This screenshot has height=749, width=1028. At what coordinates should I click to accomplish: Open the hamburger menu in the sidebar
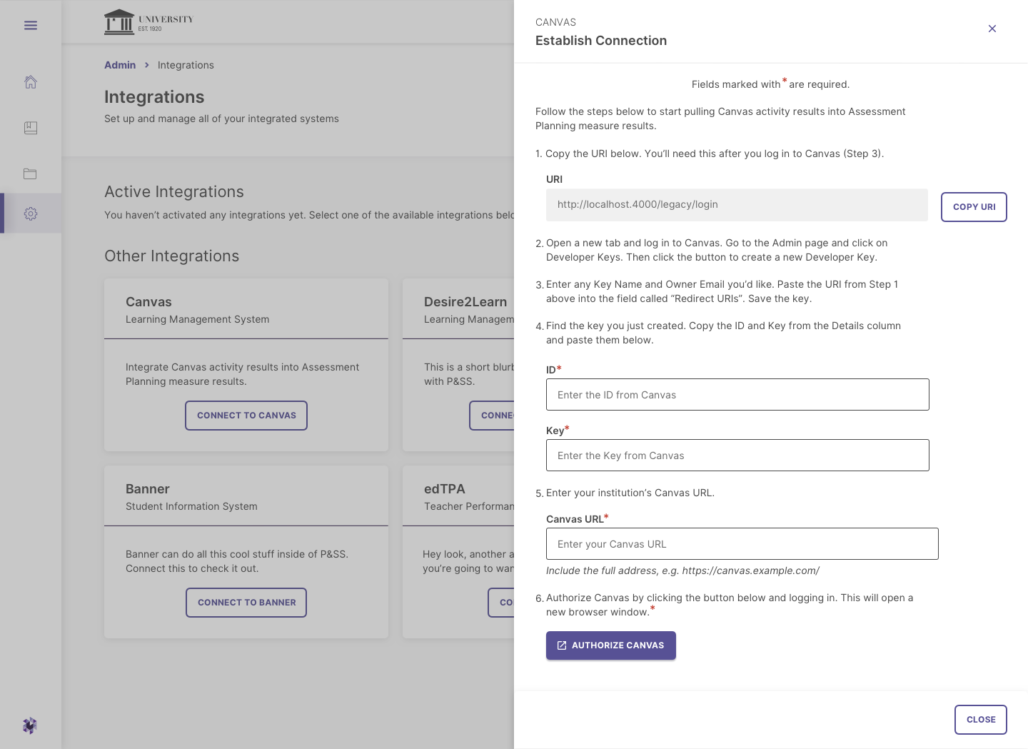point(31,26)
